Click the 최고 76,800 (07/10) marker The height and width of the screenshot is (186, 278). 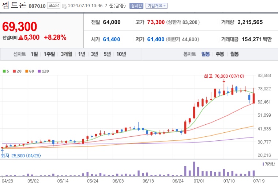tap(224, 76)
